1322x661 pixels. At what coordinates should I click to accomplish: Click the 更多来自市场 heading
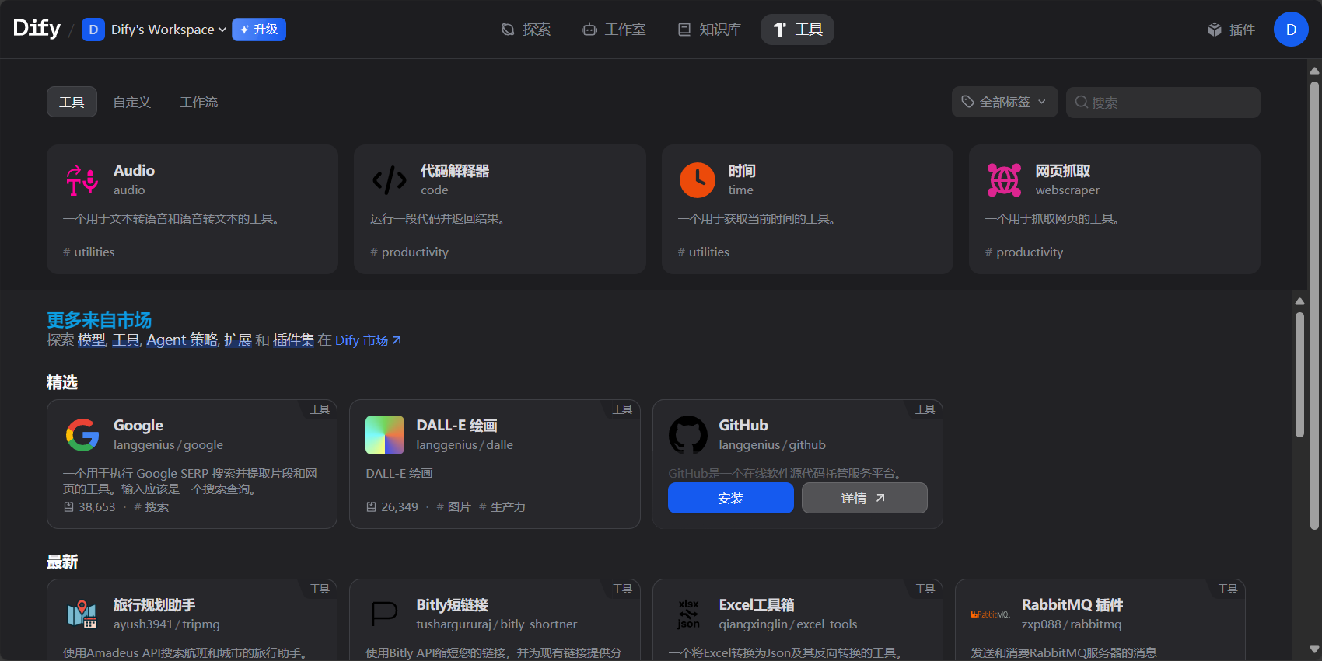(99, 320)
